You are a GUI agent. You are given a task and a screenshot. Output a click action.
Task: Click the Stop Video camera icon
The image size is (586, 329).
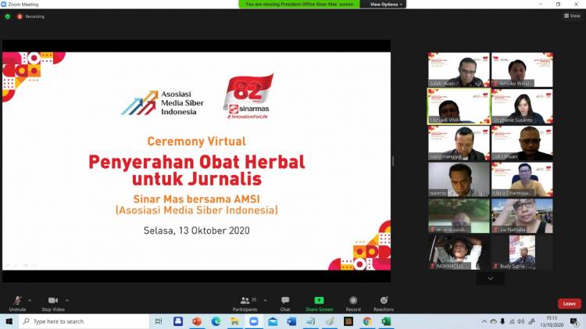(x=53, y=300)
